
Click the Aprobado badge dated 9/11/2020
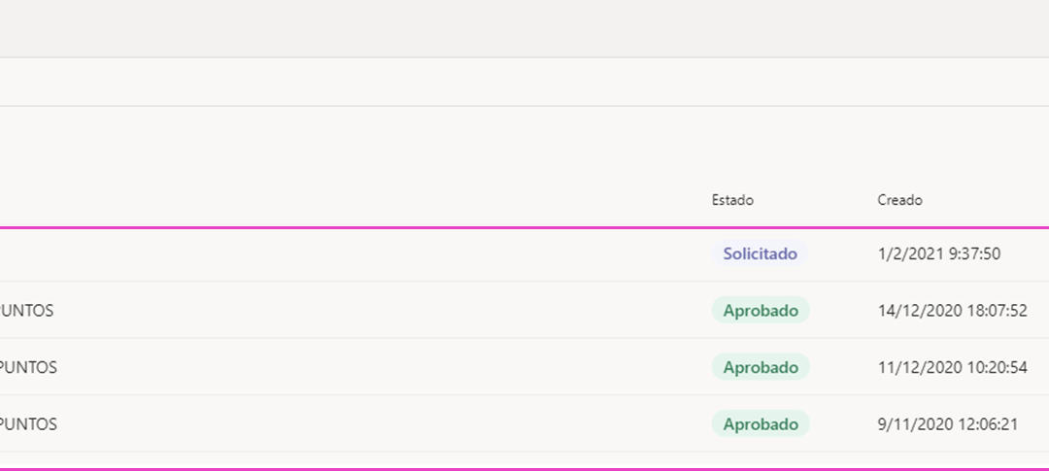(761, 424)
